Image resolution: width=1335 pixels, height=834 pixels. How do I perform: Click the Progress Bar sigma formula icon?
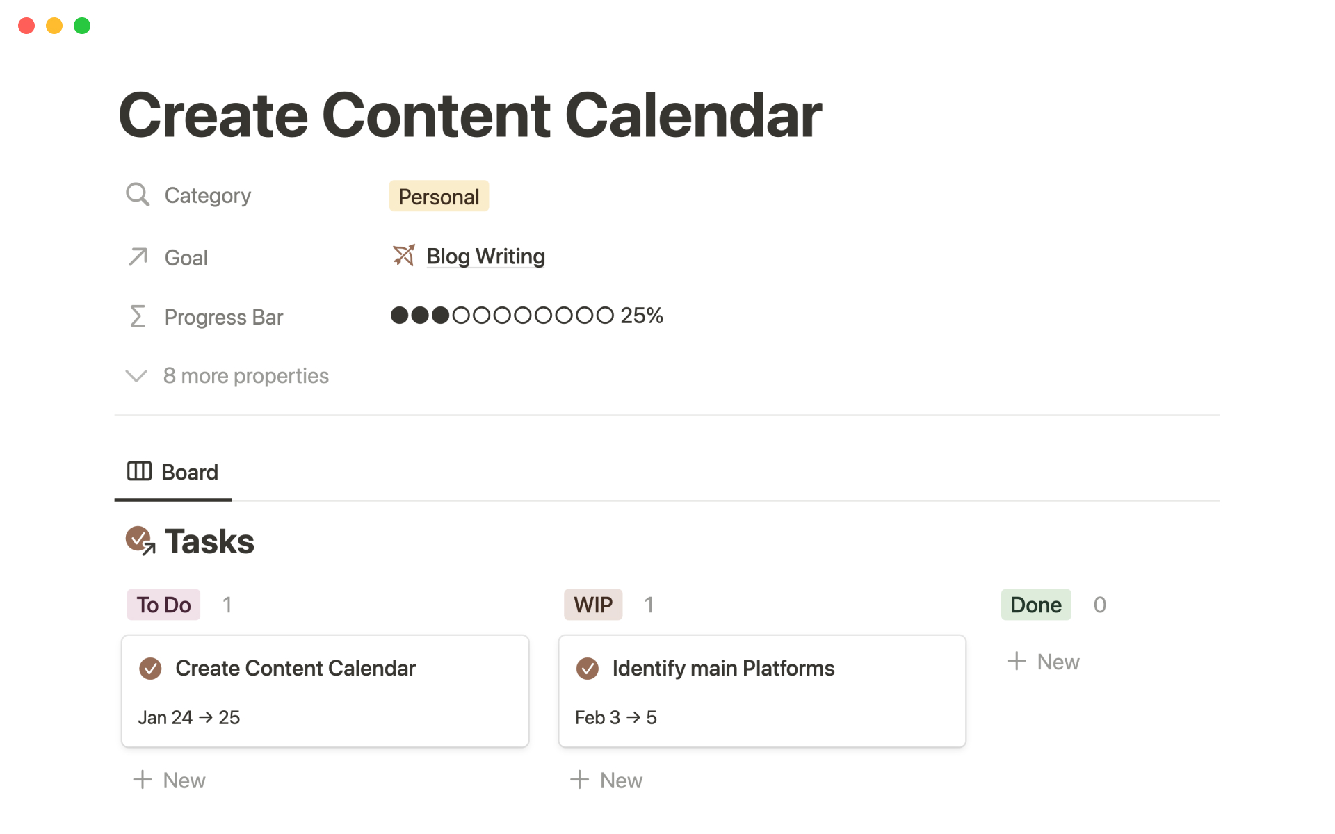click(138, 316)
